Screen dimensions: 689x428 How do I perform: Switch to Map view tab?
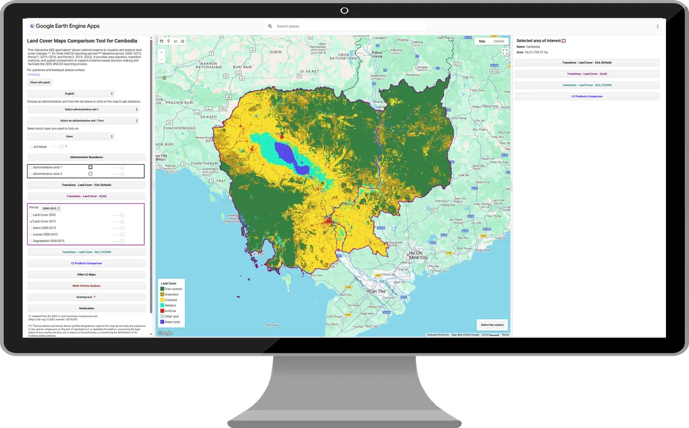(x=482, y=41)
